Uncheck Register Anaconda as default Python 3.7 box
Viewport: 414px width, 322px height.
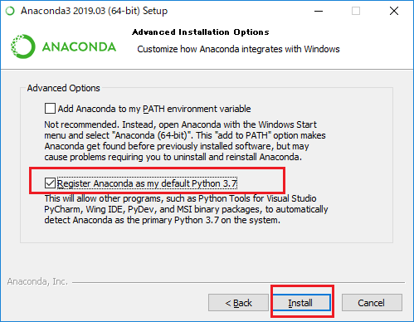[50, 183]
